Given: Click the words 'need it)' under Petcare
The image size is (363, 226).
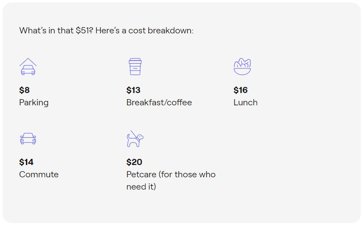Looking at the screenshot, I should [141, 187].
